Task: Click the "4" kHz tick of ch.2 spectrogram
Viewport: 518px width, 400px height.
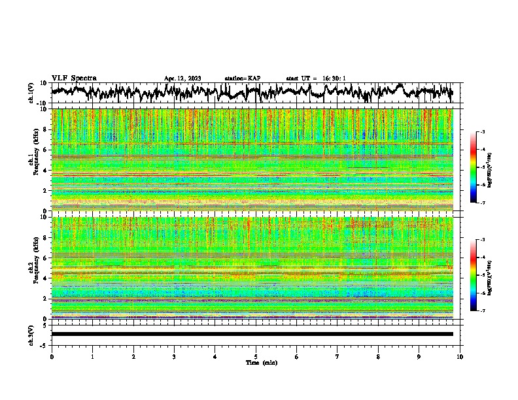Action: click(x=45, y=278)
